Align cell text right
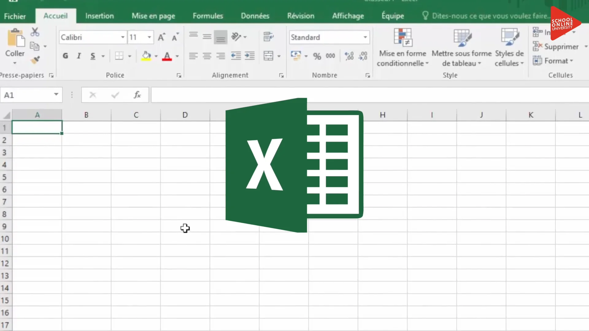The image size is (589, 331). [221, 56]
